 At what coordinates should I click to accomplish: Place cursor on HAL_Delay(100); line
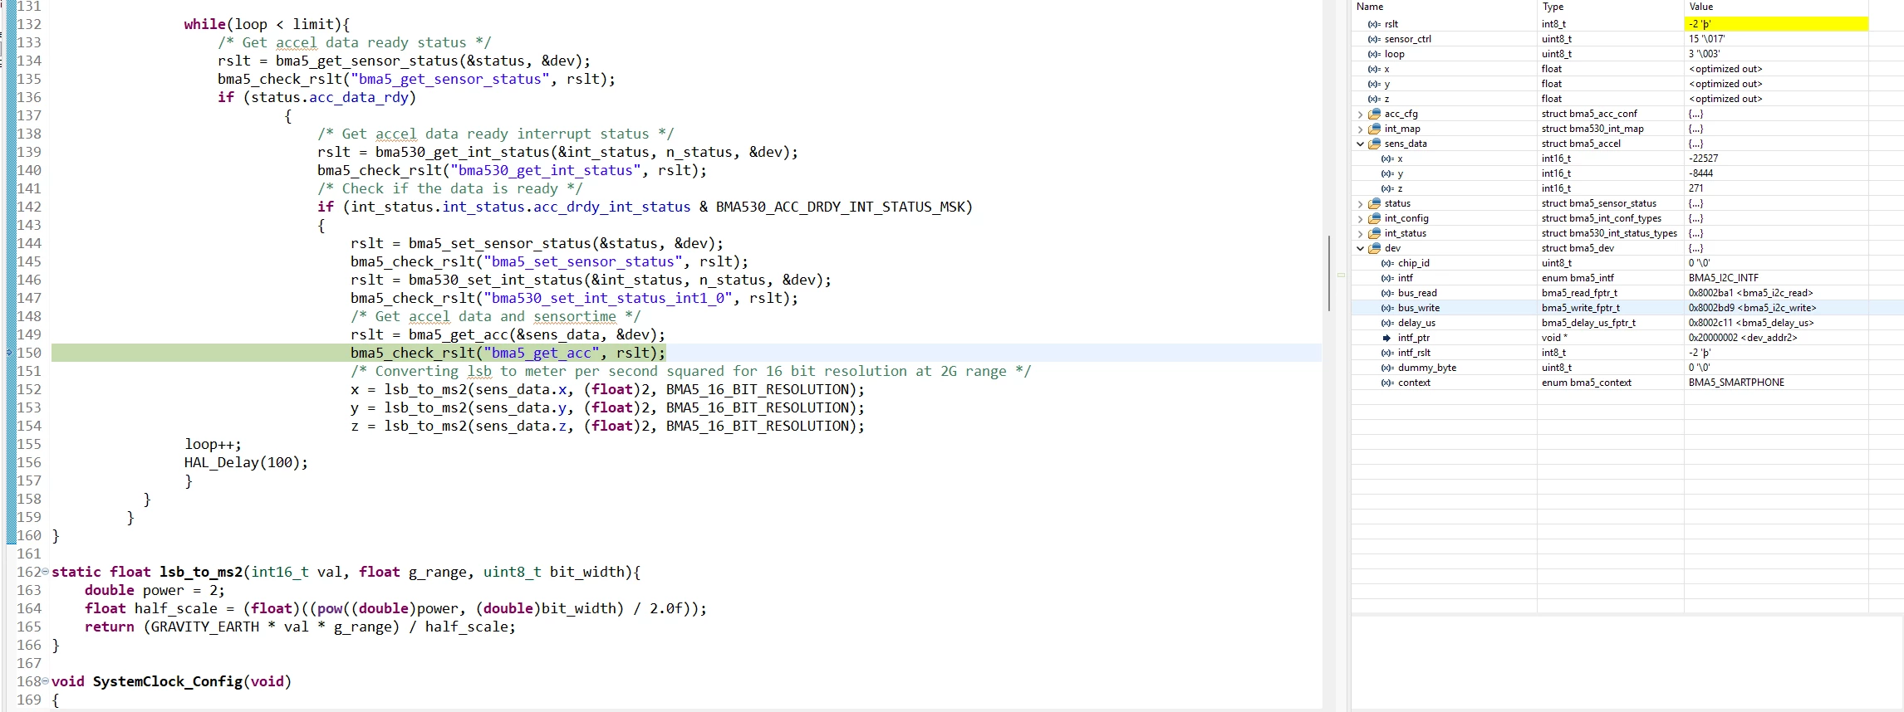tap(246, 462)
